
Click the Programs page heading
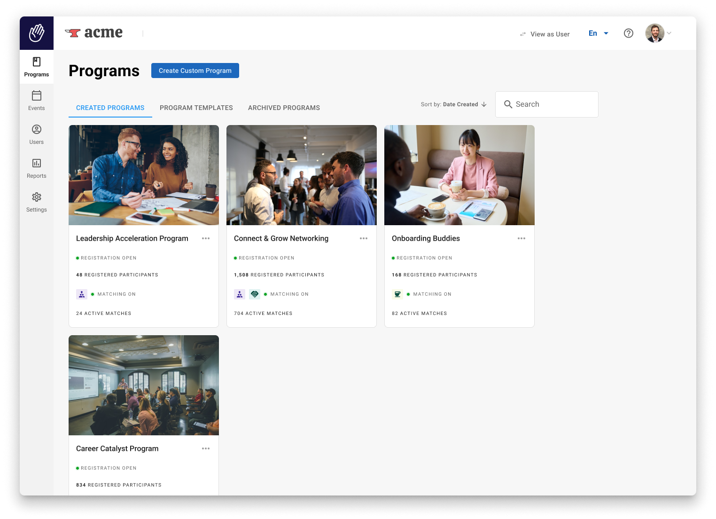[x=104, y=71]
